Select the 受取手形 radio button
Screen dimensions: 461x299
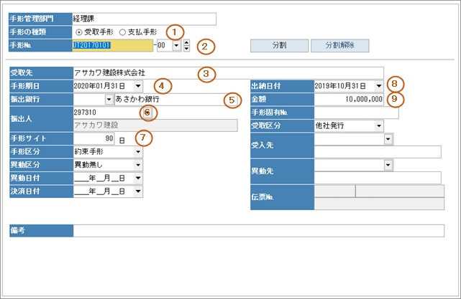78,32
